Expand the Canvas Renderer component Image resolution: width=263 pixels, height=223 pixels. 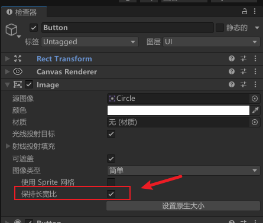[x=8, y=71]
